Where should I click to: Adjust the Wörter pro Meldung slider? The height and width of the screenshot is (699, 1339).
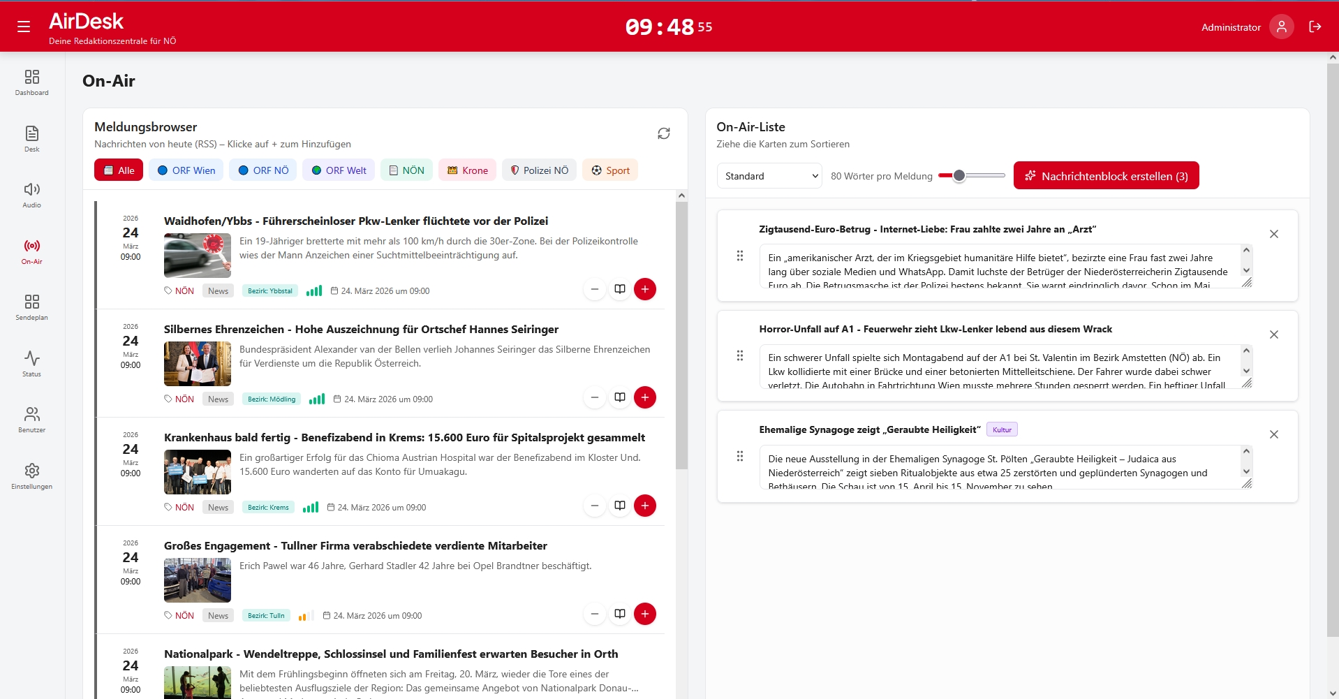[959, 176]
